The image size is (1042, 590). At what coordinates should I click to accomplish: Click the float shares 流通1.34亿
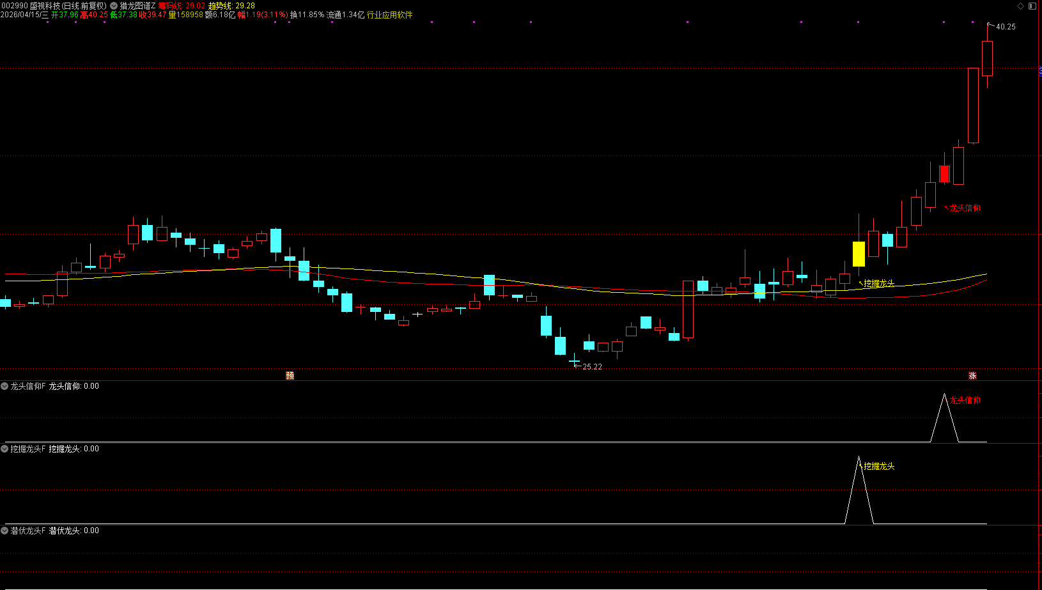pos(346,15)
